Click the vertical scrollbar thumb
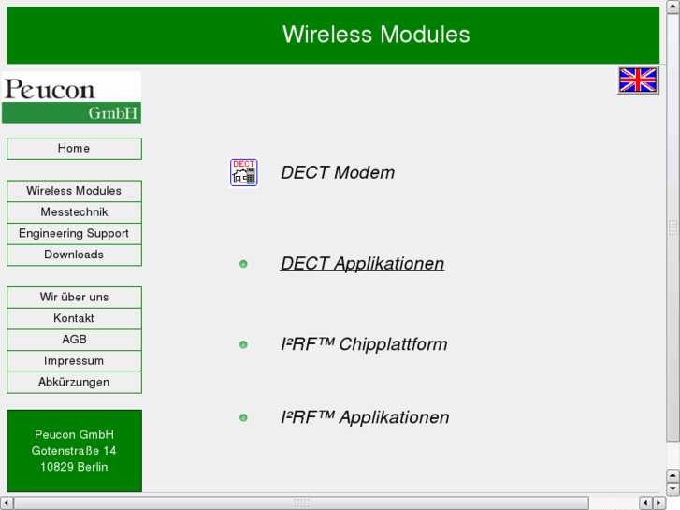 tap(673, 228)
